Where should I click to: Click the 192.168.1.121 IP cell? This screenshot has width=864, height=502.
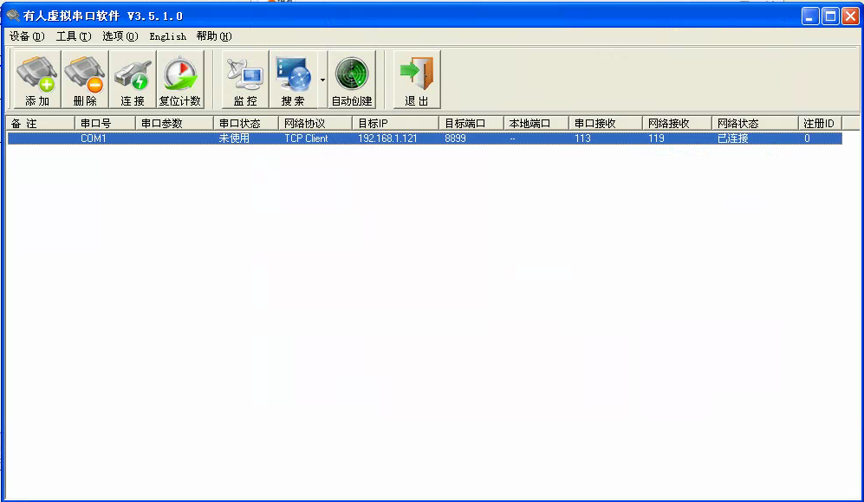click(388, 138)
